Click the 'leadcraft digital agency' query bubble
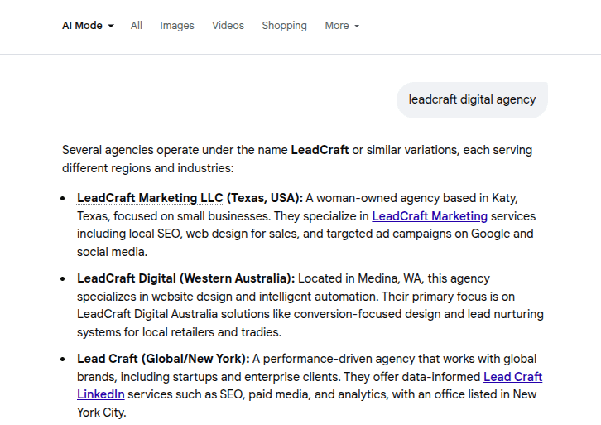601x425 pixels. 472,99
